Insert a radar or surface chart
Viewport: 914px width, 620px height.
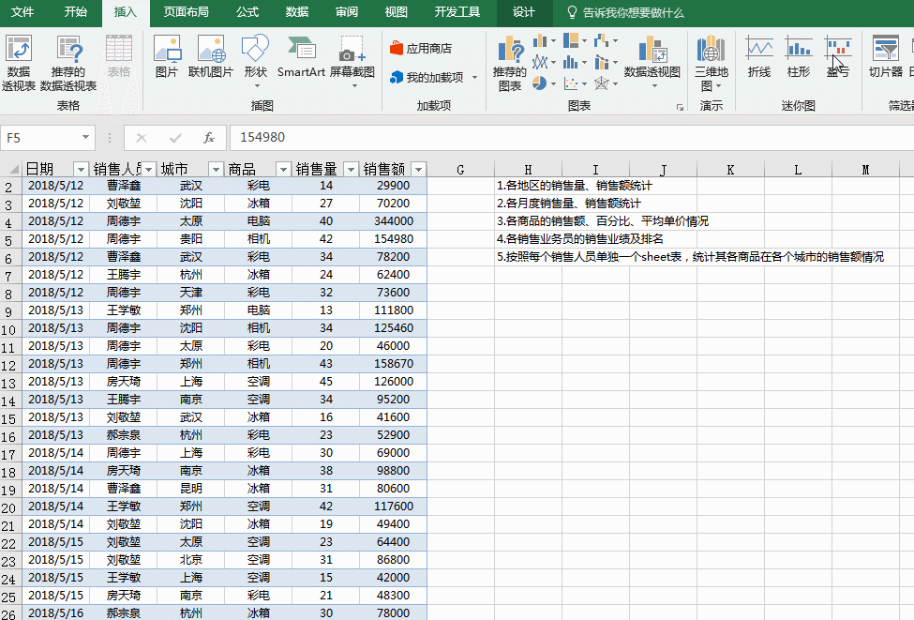(x=607, y=83)
